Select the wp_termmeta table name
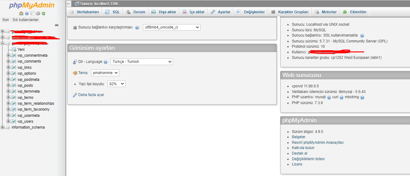The width and height of the screenshot is (410, 176). click(x=29, y=91)
